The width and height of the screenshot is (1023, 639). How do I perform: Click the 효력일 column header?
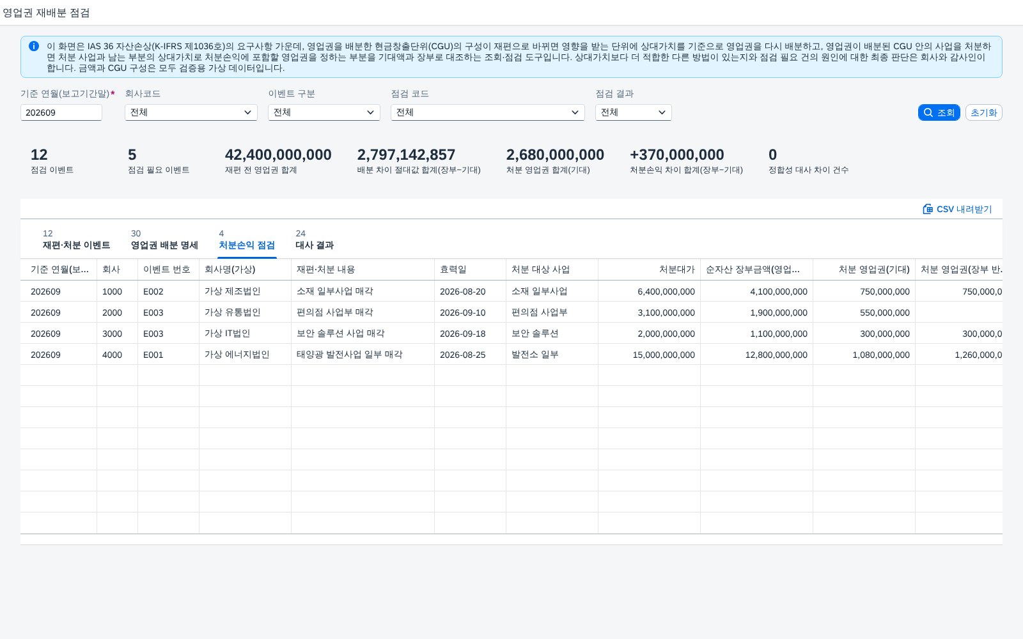pos(470,270)
